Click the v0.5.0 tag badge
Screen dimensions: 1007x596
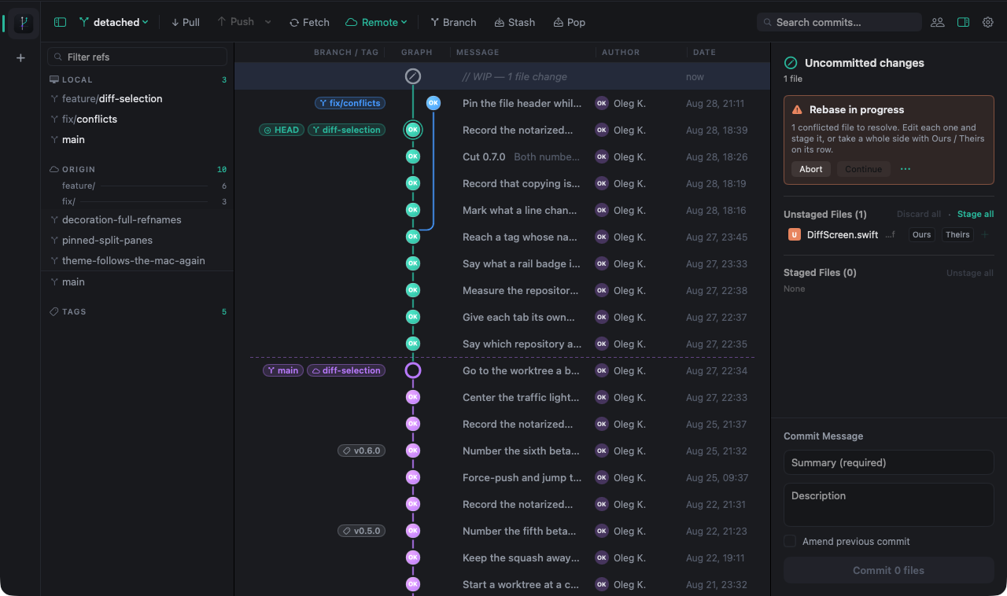(362, 531)
